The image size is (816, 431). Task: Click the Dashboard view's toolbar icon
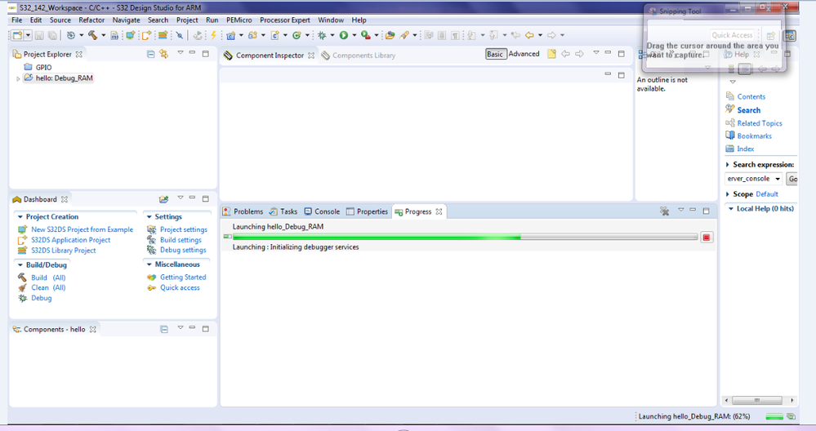point(164,199)
